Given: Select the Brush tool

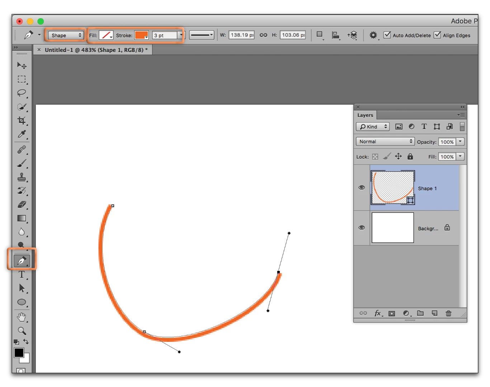Looking at the screenshot, I should [x=22, y=163].
